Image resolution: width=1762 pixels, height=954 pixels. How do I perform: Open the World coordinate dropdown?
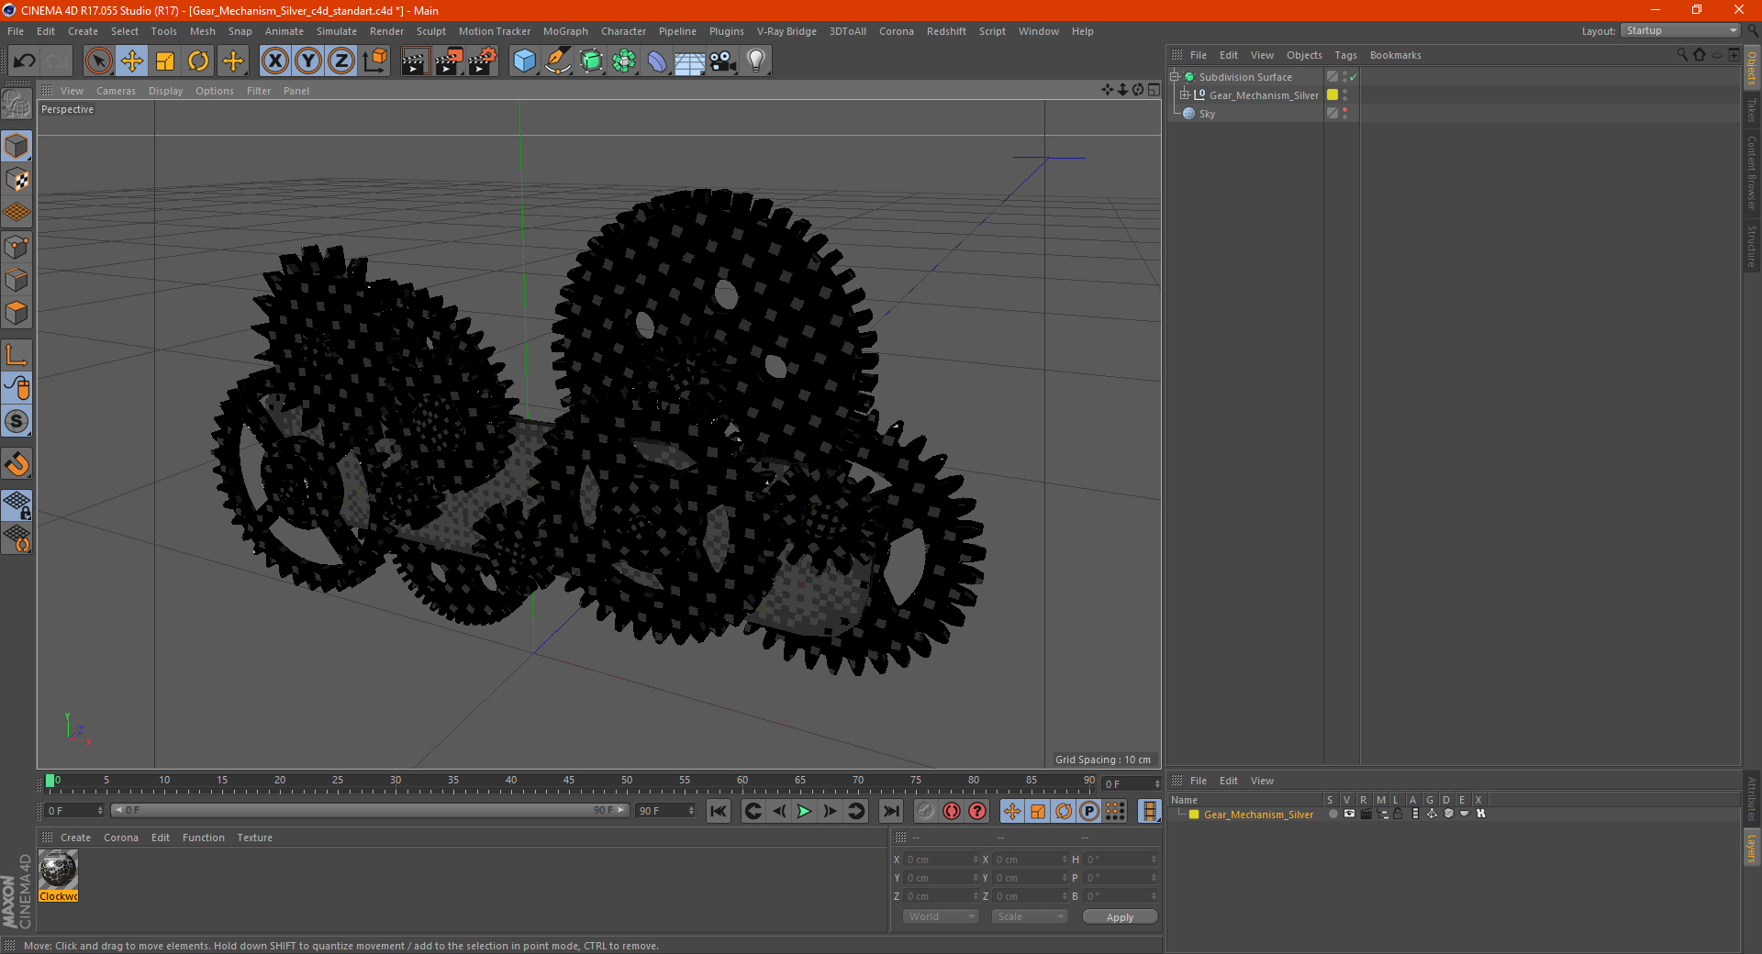click(x=941, y=916)
